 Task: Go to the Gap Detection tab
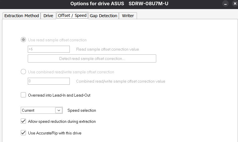tap(103, 16)
